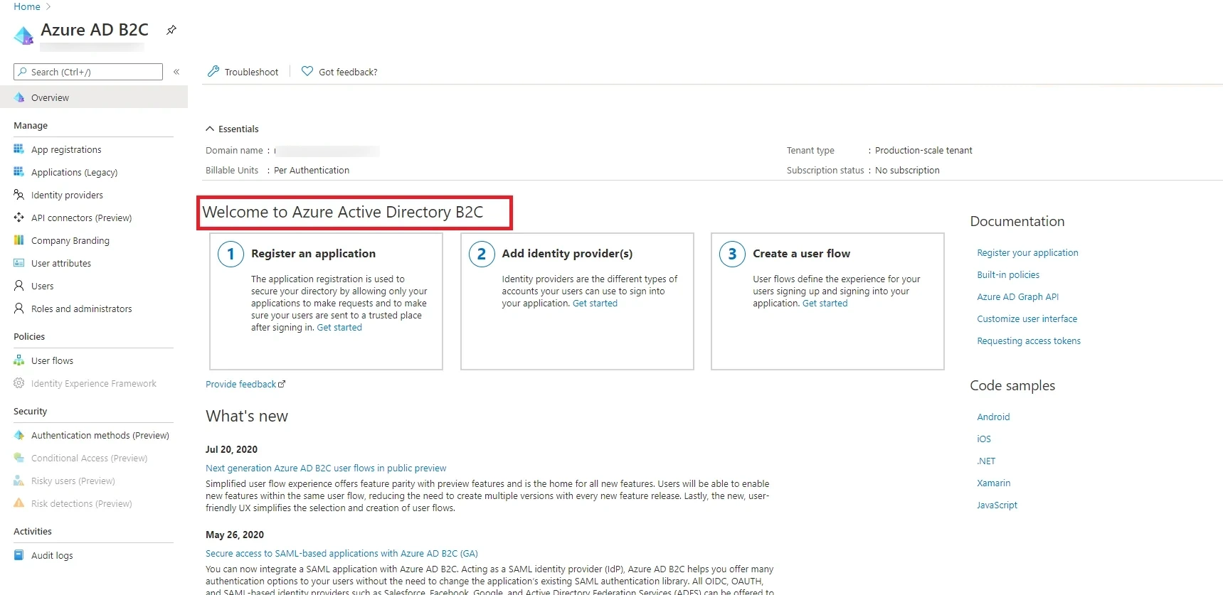This screenshot has height=595, width=1223.
Task: Pin Azure AD B2C with the pin icon
Action: [x=171, y=30]
